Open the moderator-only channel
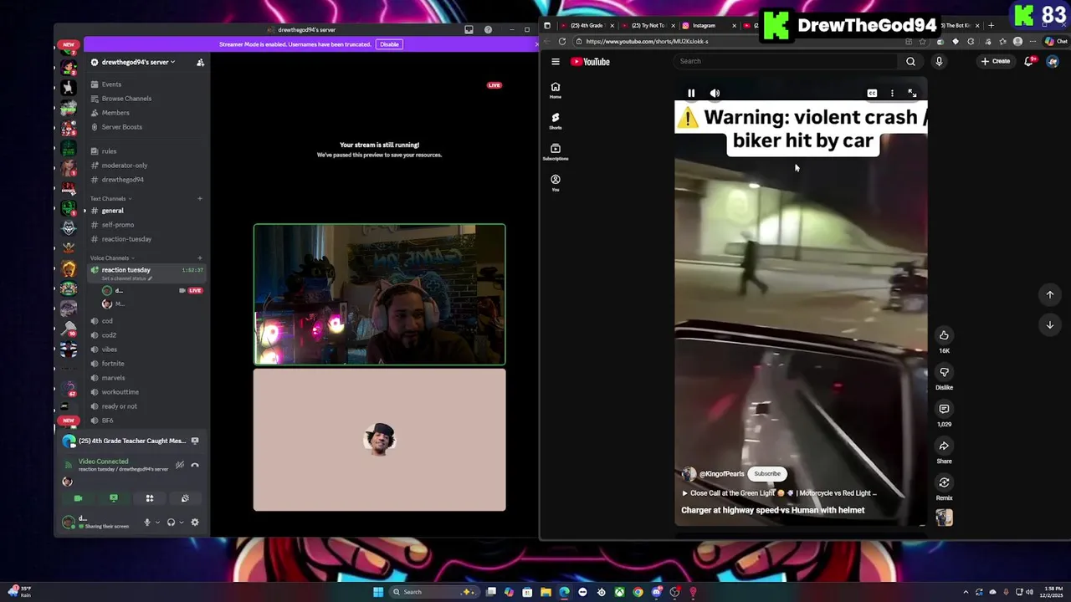Screen dimensions: 1071x602 [x=124, y=166]
